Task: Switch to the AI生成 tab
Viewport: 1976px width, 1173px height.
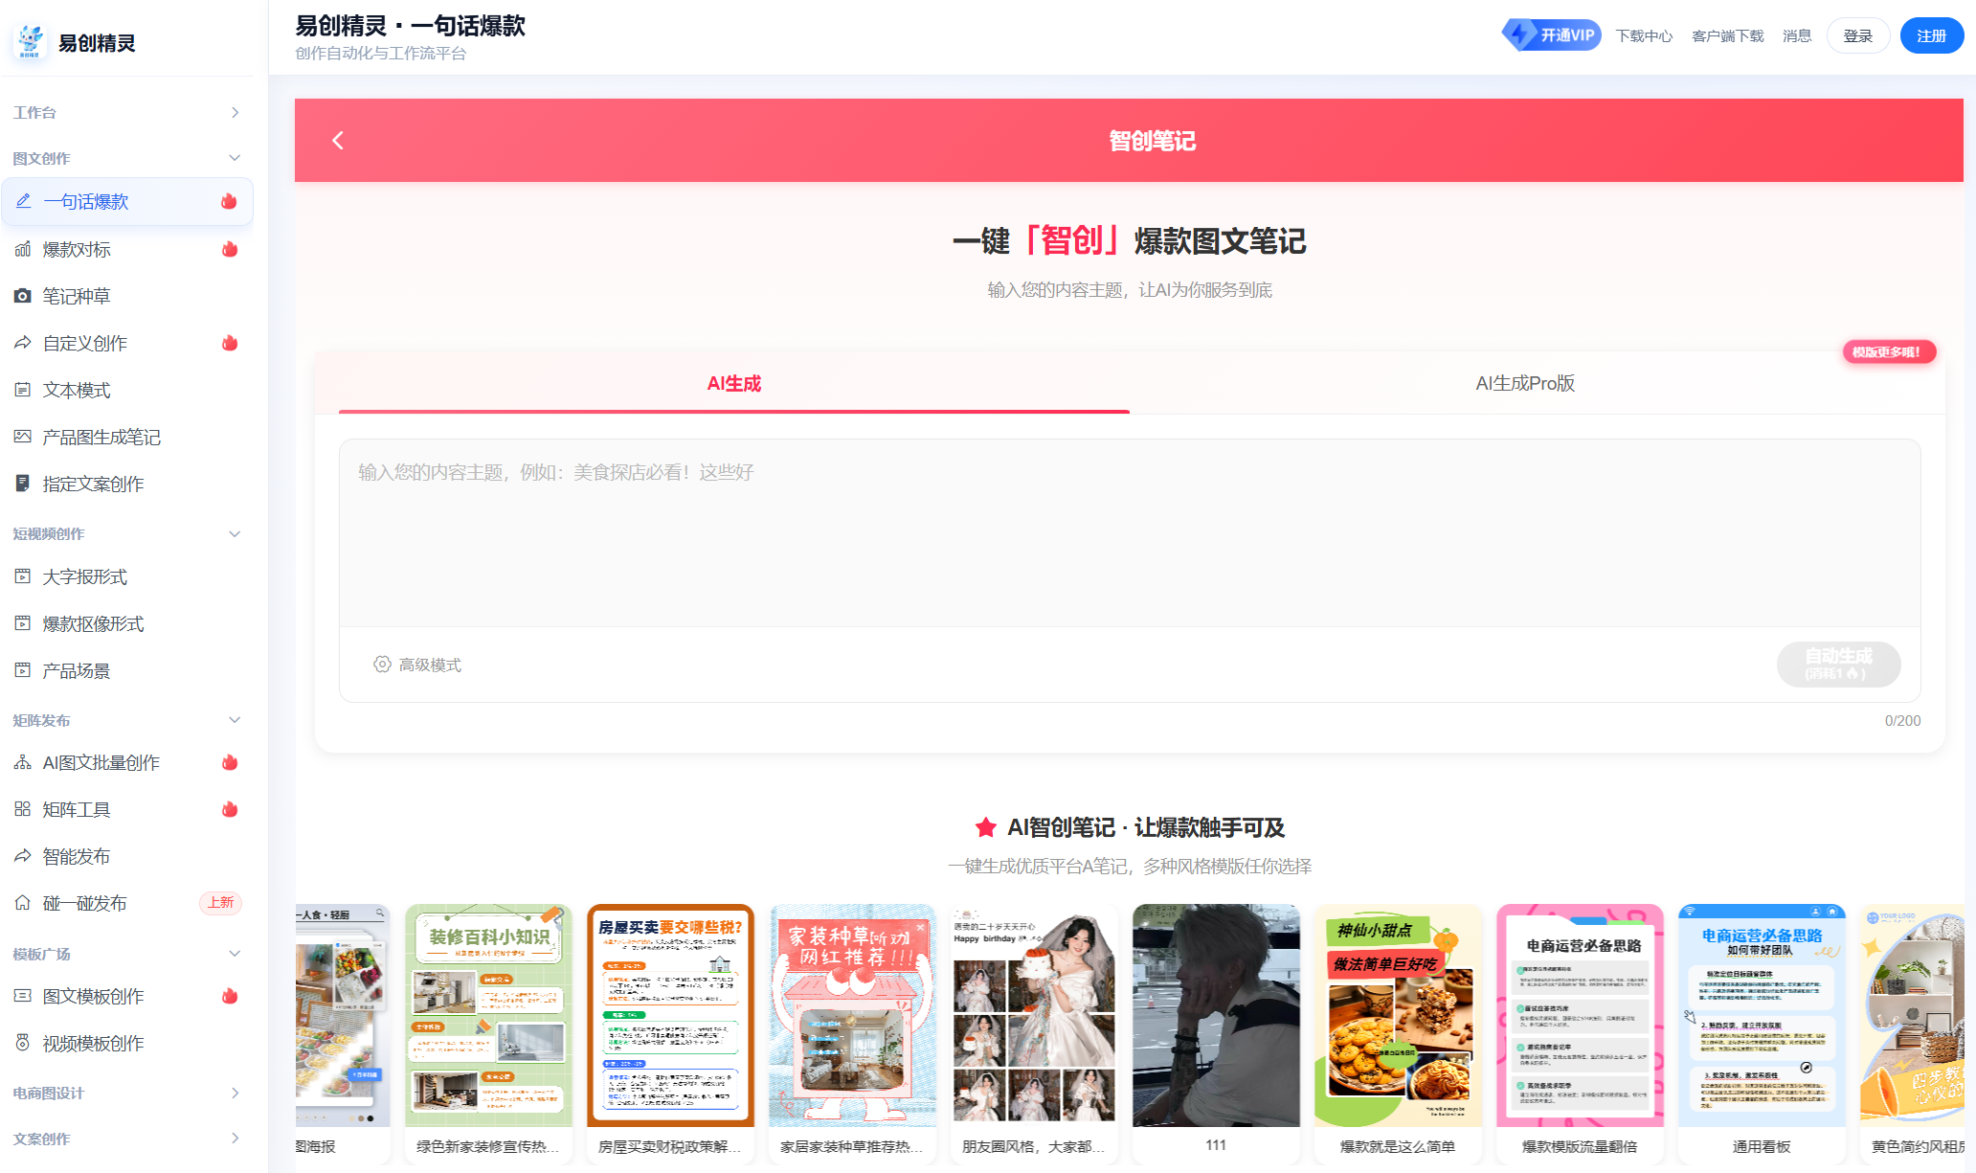Action: pos(734,383)
